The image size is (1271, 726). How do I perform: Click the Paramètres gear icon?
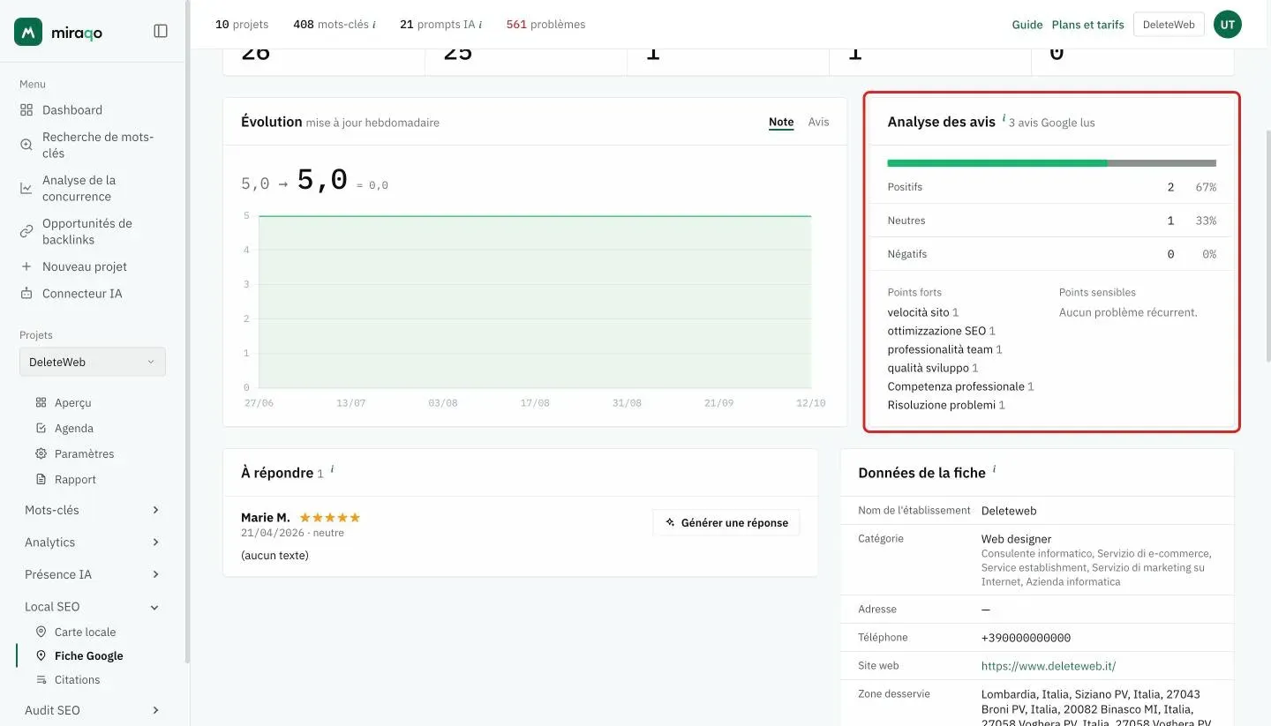pyautogui.click(x=41, y=453)
